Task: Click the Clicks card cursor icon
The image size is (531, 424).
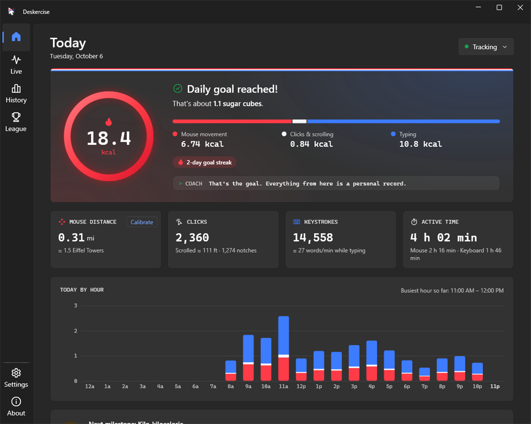Action: (x=179, y=222)
